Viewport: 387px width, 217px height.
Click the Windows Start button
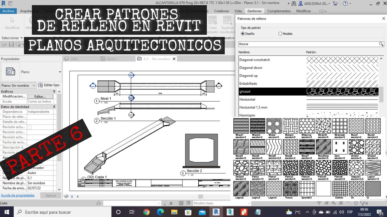[7, 212]
